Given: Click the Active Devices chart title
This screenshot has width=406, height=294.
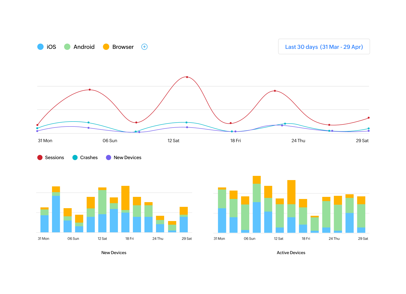Looking at the screenshot, I should pos(291,253).
